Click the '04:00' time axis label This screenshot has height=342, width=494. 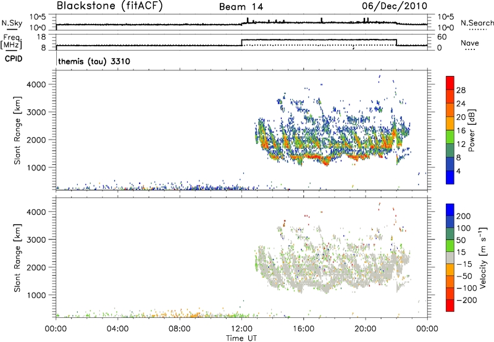click(117, 329)
